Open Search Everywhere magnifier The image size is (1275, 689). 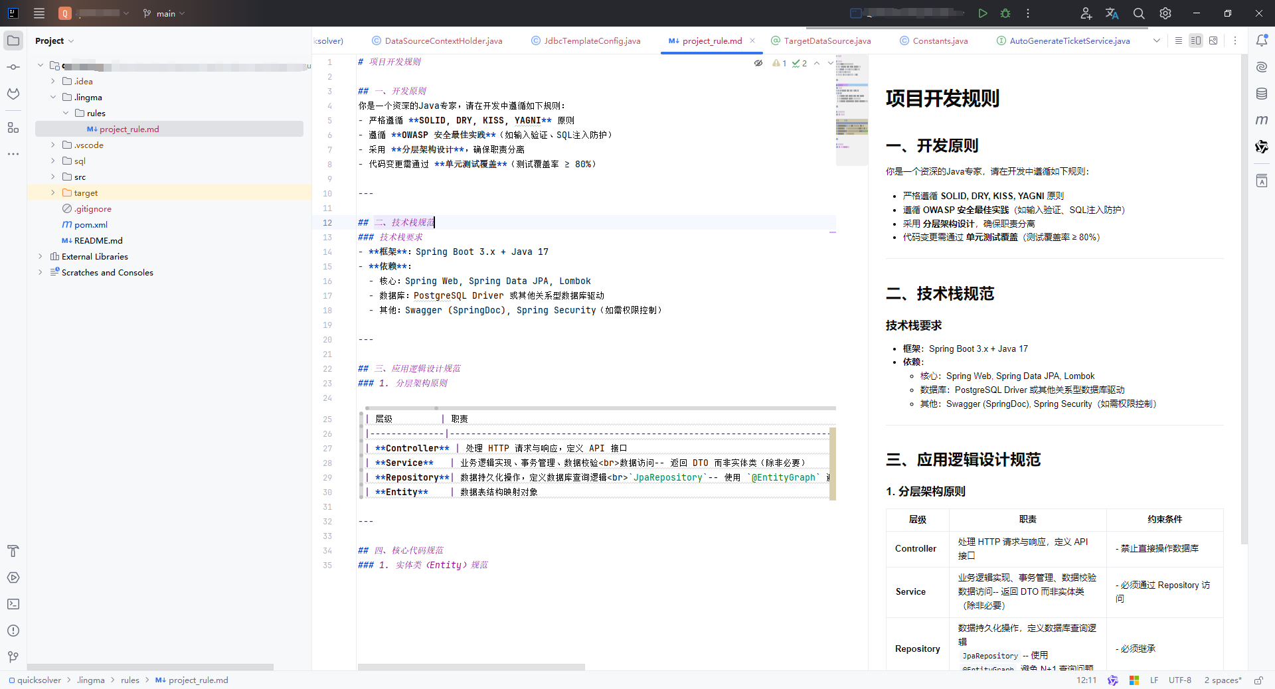(1139, 13)
